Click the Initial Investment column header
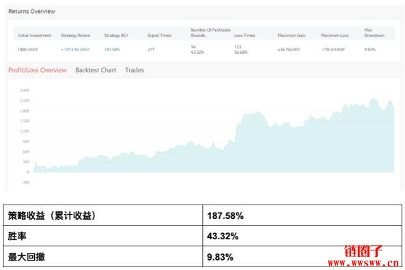 pyautogui.click(x=34, y=35)
